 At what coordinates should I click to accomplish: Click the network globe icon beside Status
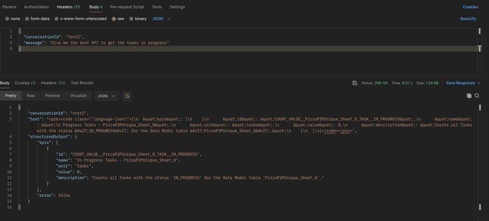(354, 83)
